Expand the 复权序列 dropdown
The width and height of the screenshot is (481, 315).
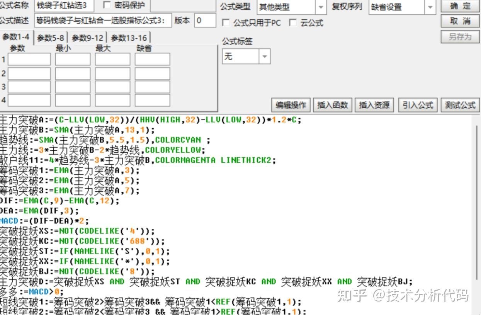[430, 7]
